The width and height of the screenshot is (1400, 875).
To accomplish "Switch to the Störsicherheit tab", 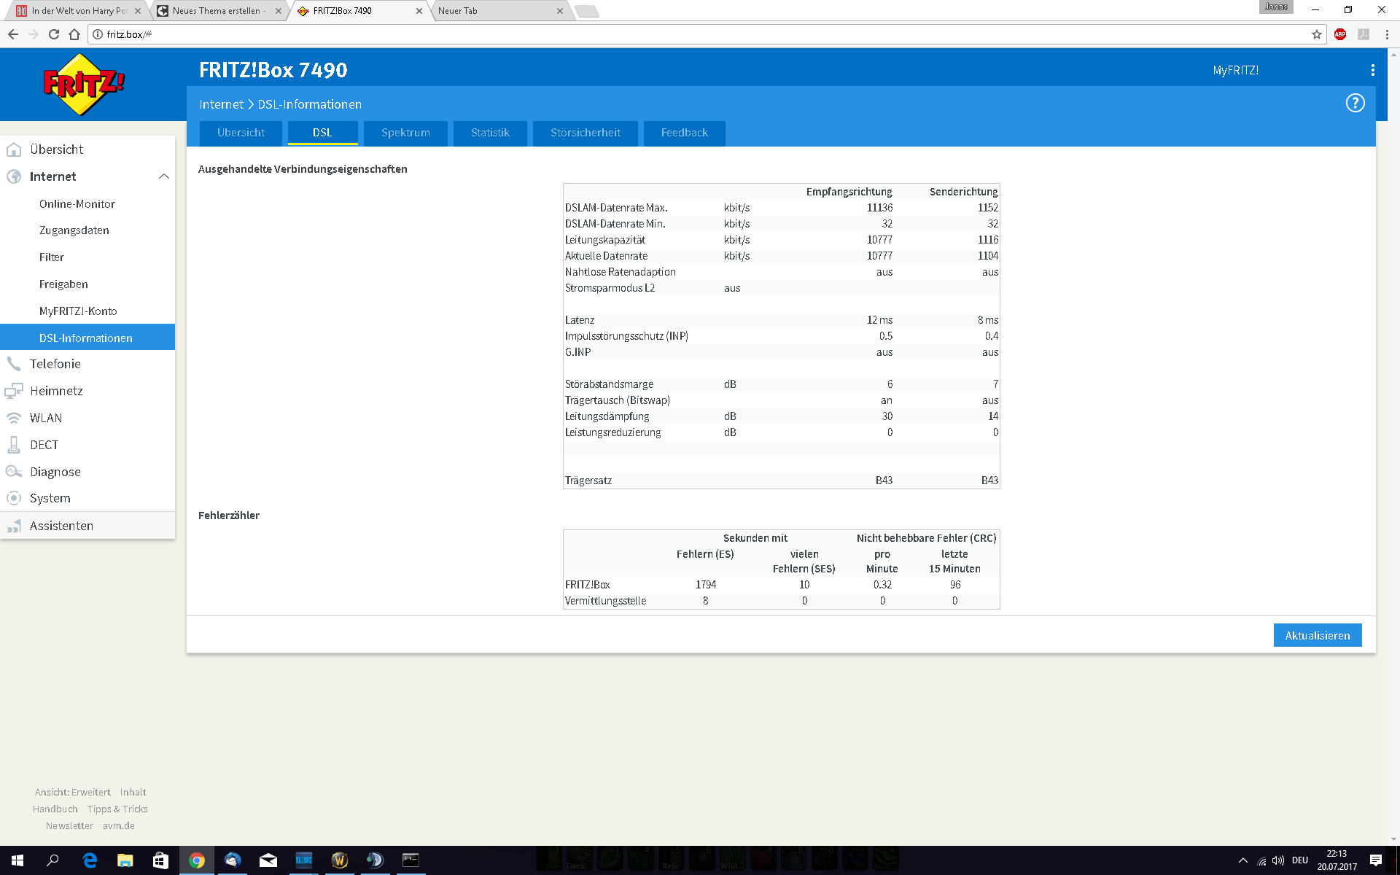I will (585, 133).
